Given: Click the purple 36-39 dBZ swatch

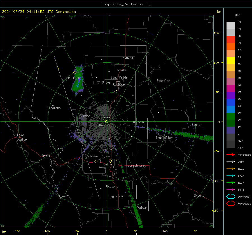Looking at the screenshot, I should pos(231,95).
